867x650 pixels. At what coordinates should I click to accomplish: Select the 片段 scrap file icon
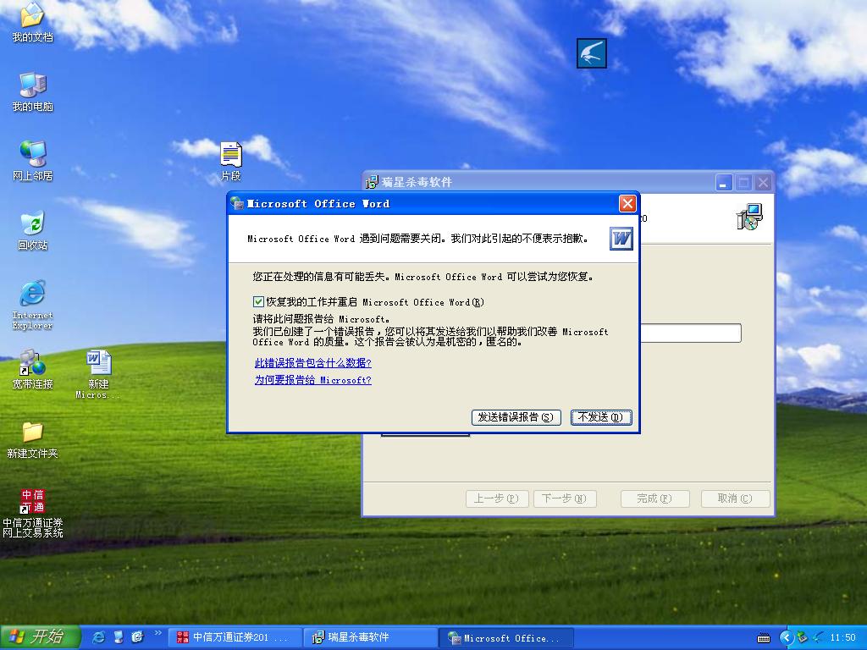pyautogui.click(x=231, y=162)
